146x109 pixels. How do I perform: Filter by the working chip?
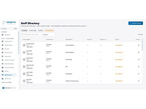click(24, 31)
